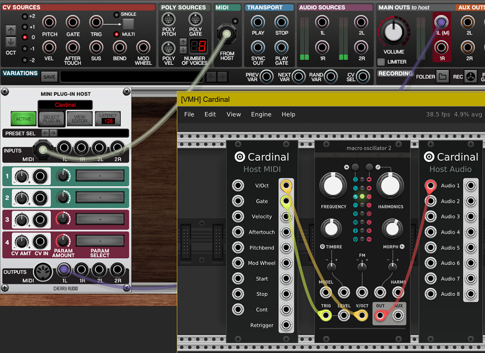
Task: Click the variations SAVE button
Action: click(49, 77)
